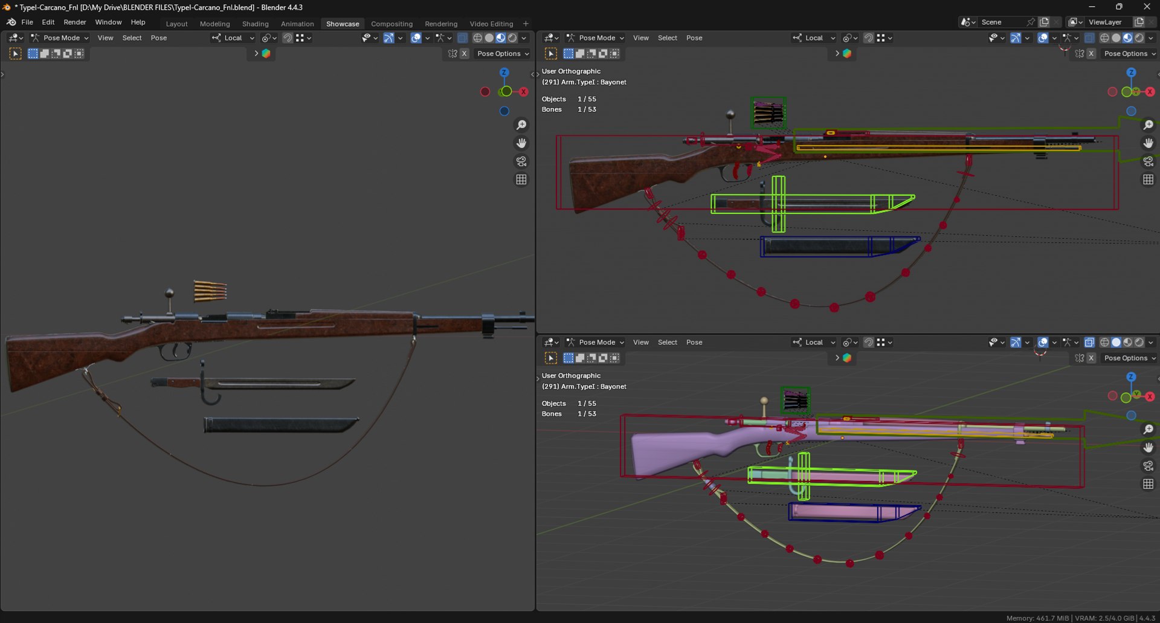The width and height of the screenshot is (1160, 623).
Task: Open the View menu in the top-right viewport
Action: [x=640, y=38]
